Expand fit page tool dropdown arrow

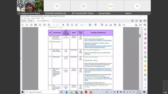click(92, 25)
